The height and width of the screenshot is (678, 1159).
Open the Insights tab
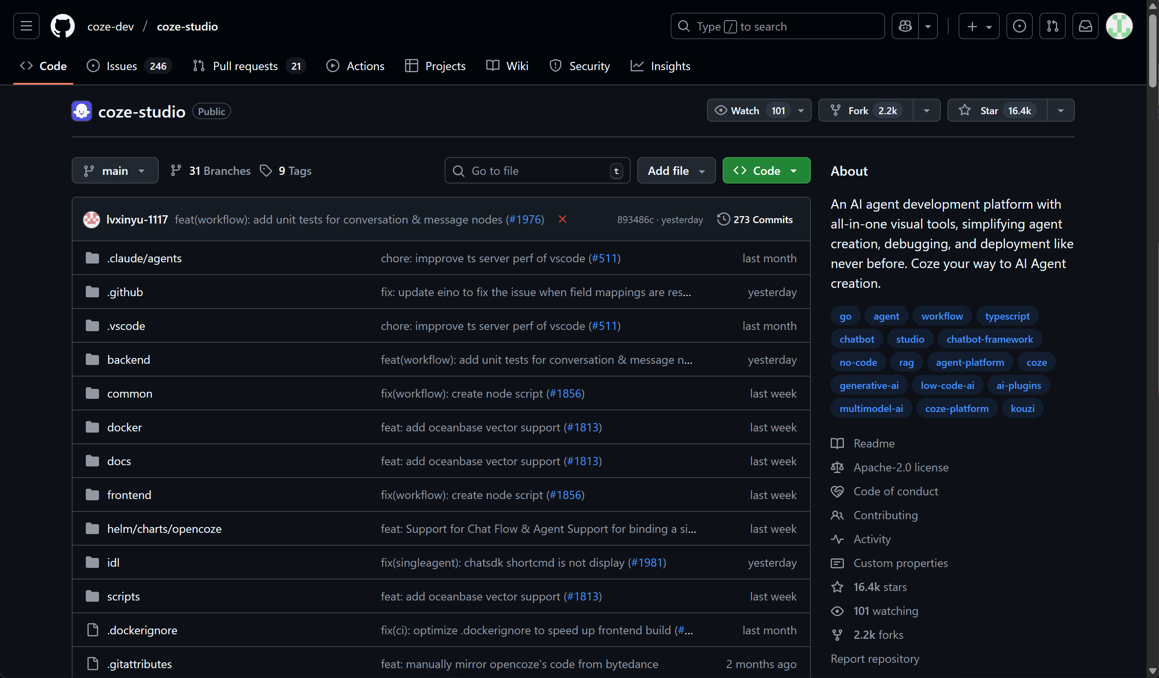point(660,66)
